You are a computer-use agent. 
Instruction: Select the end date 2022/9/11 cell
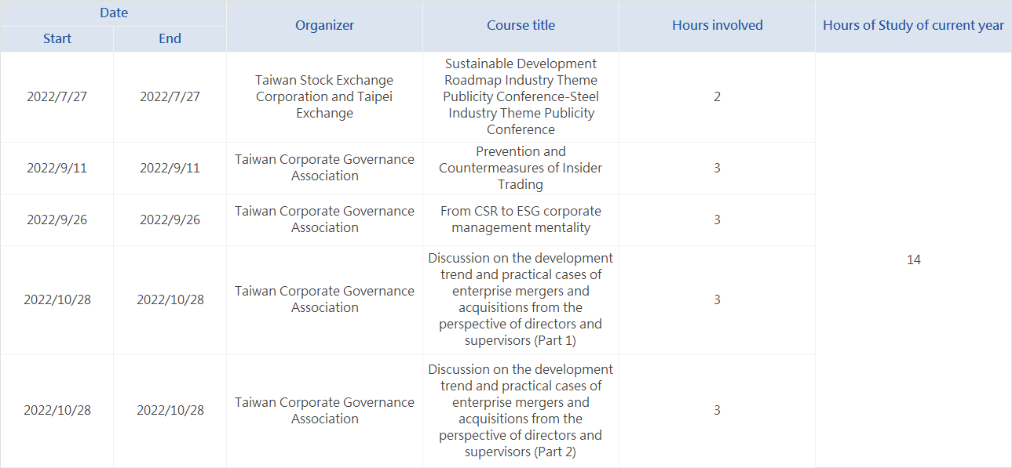pos(170,168)
